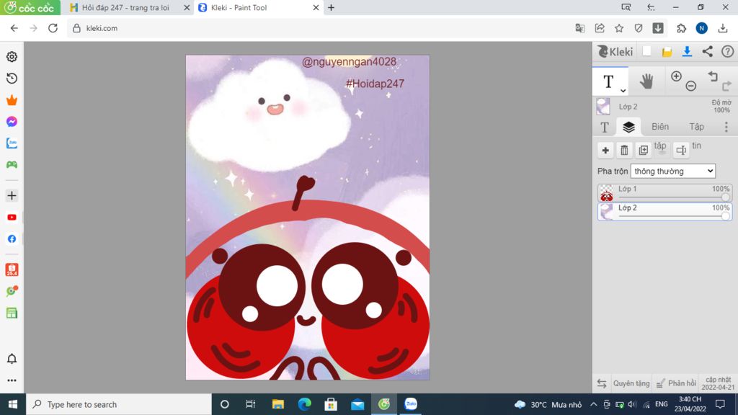This screenshot has width=738, height=415.
Task: Open the cập nhật 2022-04-21 changelog
Action: click(718, 383)
